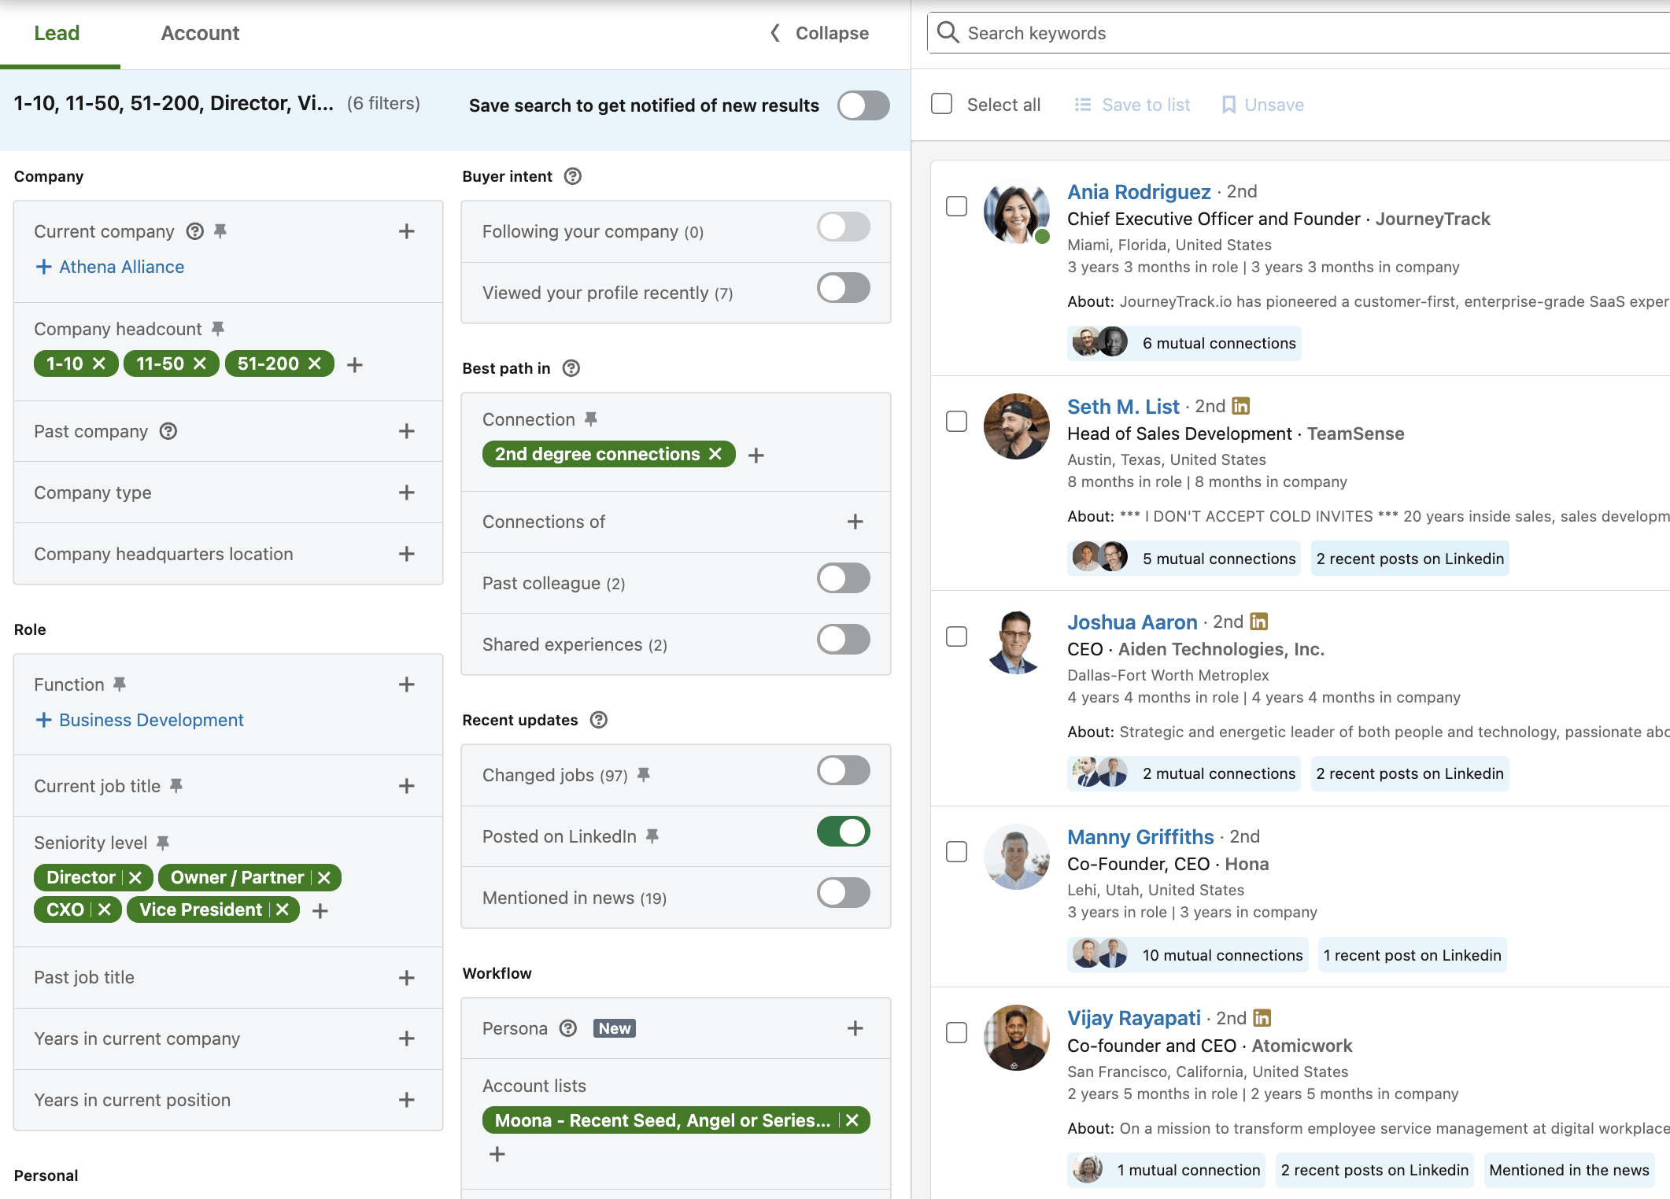The height and width of the screenshot is (1199, 1670).
Task: Click the help icon beside Buyer intent
Action: tap(573, 176)
